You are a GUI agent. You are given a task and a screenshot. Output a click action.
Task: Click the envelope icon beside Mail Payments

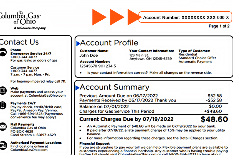pos(3,126)
